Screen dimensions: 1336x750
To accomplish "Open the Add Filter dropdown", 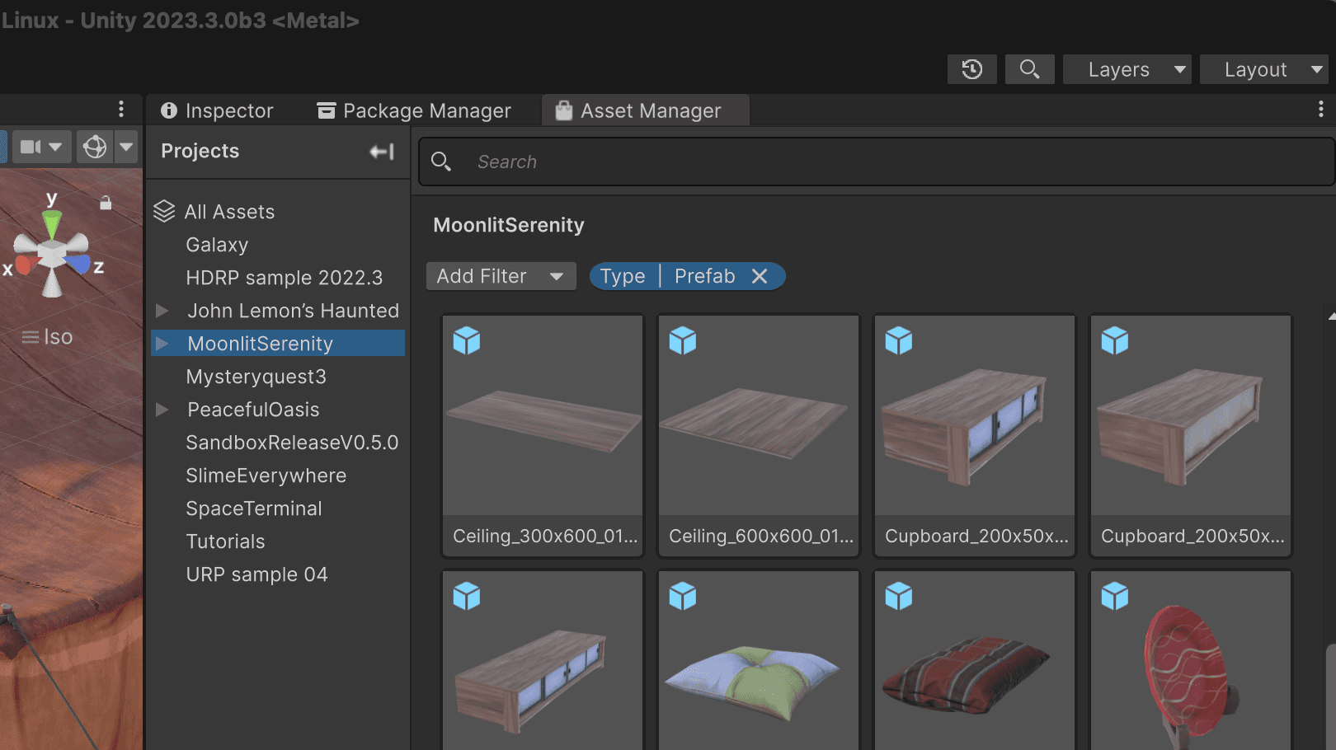I will [x=501, y=276].
